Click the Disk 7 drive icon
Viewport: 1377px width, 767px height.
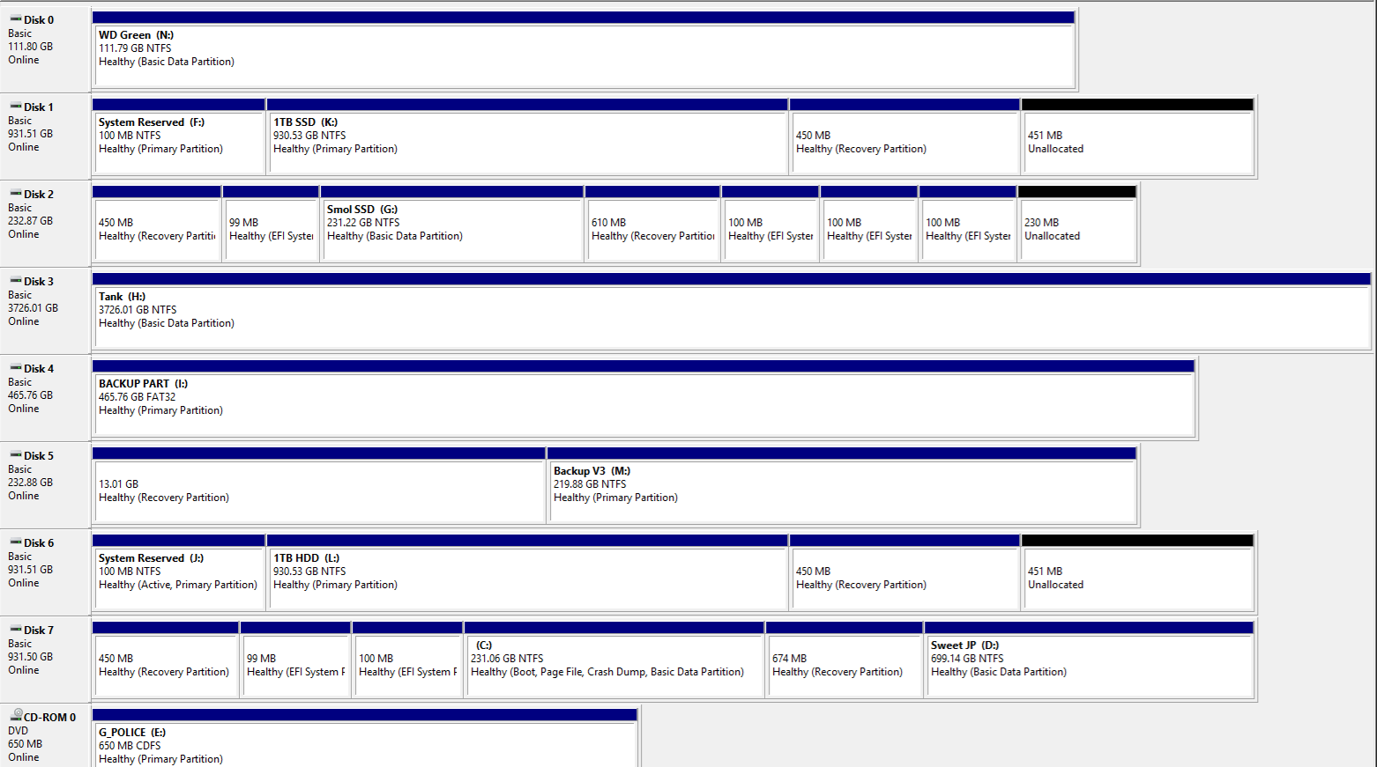point(16,630)
